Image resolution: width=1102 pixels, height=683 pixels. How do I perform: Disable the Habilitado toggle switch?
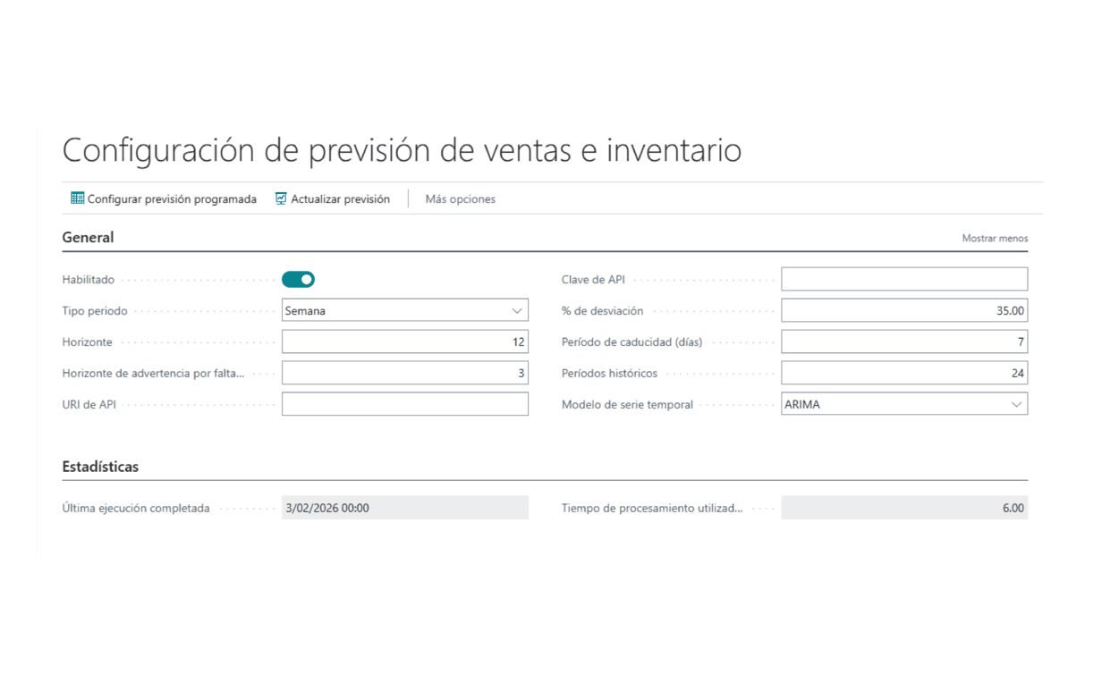coord(298,280)
